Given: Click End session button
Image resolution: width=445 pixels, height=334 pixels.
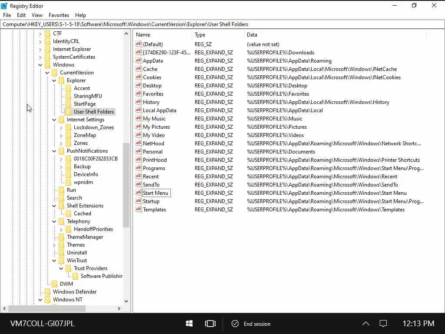Looking at the screenshot, I should pyautogui.click(x=251, y=324).
